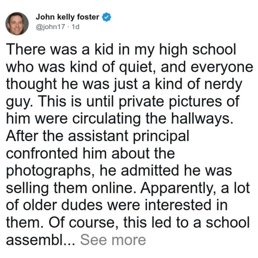Expand the post with See more
258x258 pixels.
[113, 240]
